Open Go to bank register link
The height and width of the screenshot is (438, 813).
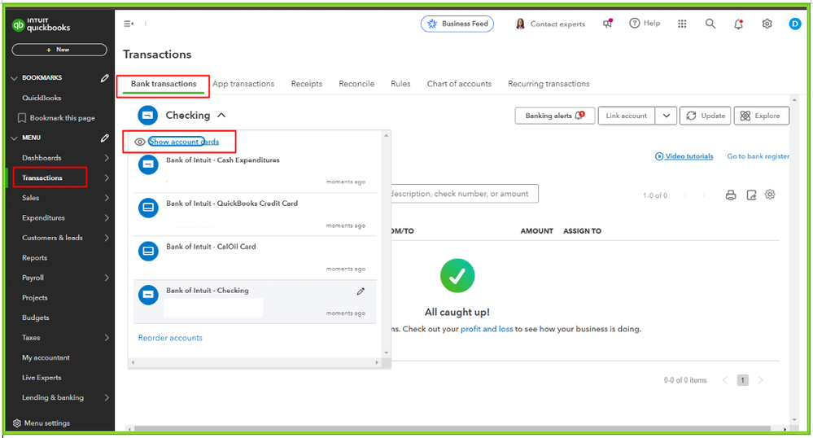coord(758,156)
